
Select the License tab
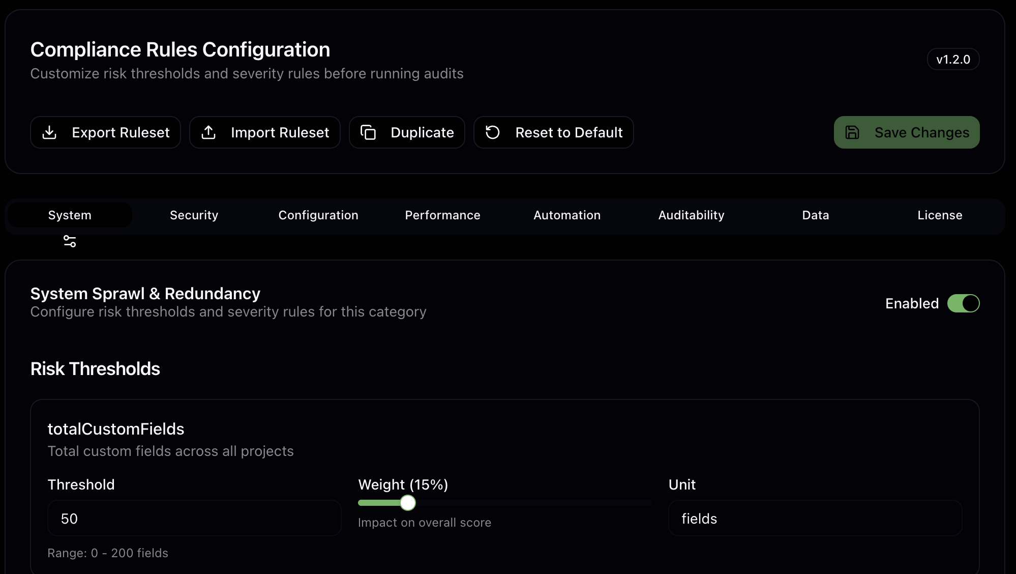(x=940, y=215)
